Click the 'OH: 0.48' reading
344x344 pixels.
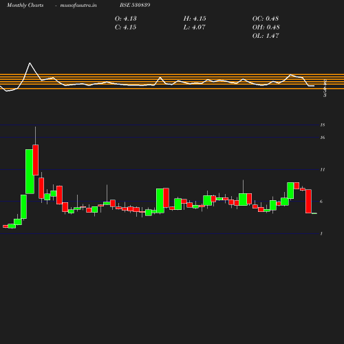point(266,28)
